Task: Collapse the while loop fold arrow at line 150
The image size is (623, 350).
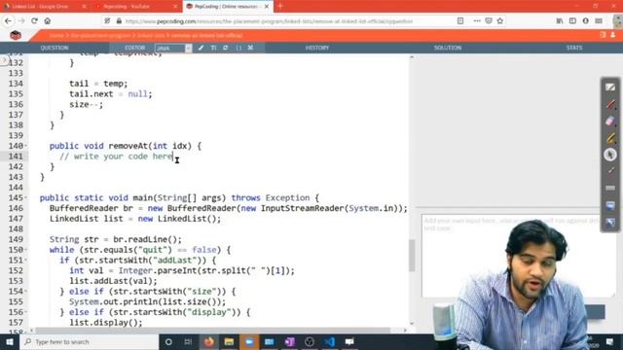Action: (x=26, y=250)
